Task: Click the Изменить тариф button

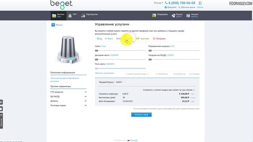Action: (142, 115)
